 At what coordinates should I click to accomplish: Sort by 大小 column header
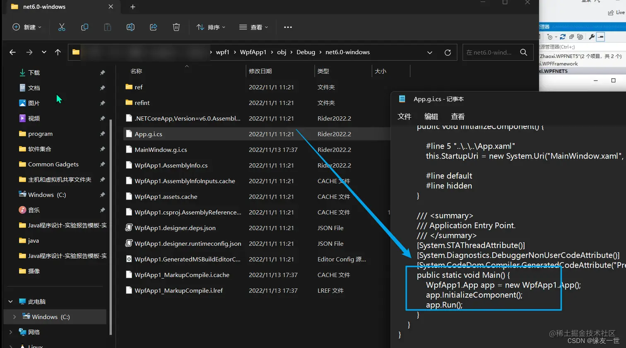[380, 71]
